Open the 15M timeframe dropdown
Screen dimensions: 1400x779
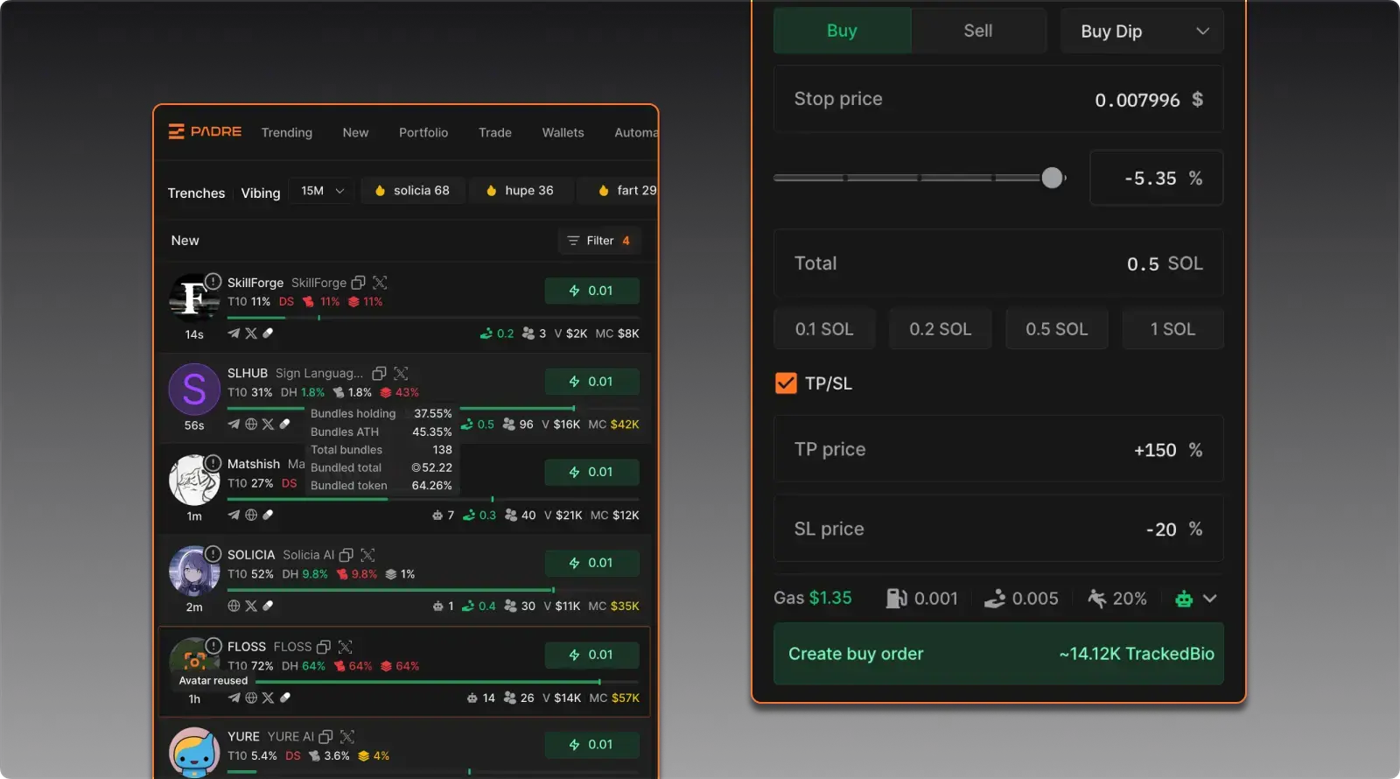322,191
